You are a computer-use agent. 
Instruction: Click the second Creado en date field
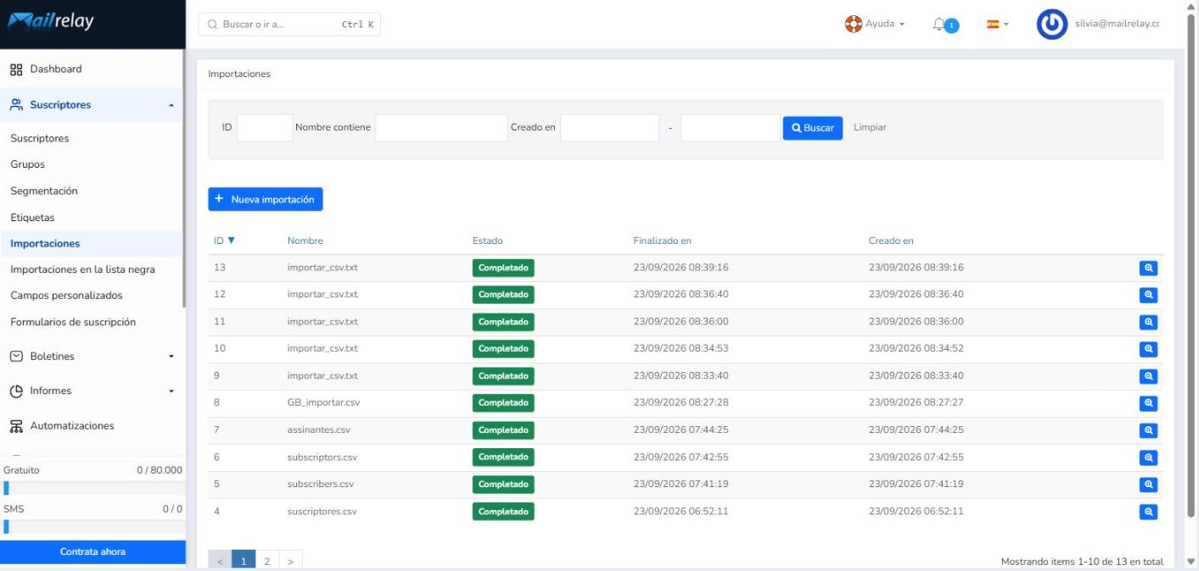pos(730,128)
